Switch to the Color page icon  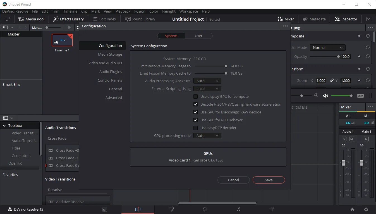tap(205, 209)
